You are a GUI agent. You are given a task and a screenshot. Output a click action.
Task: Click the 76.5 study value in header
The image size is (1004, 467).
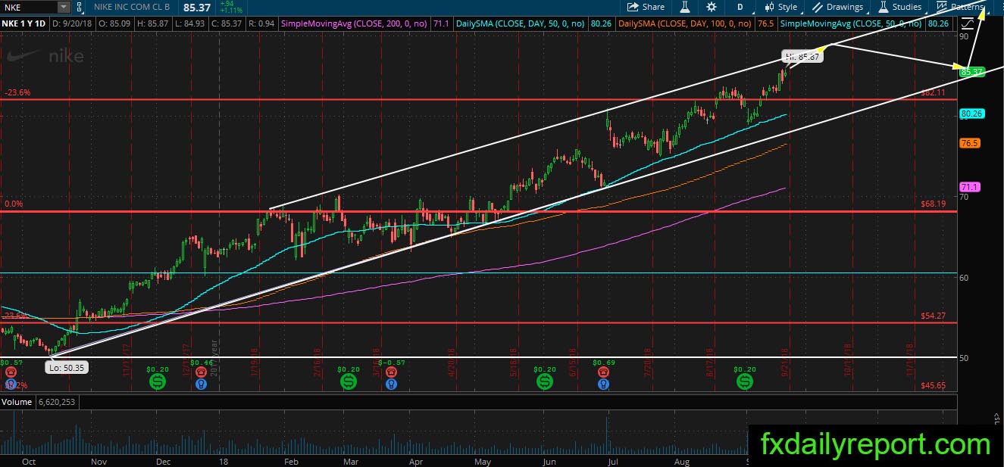(x=765, y=24)
